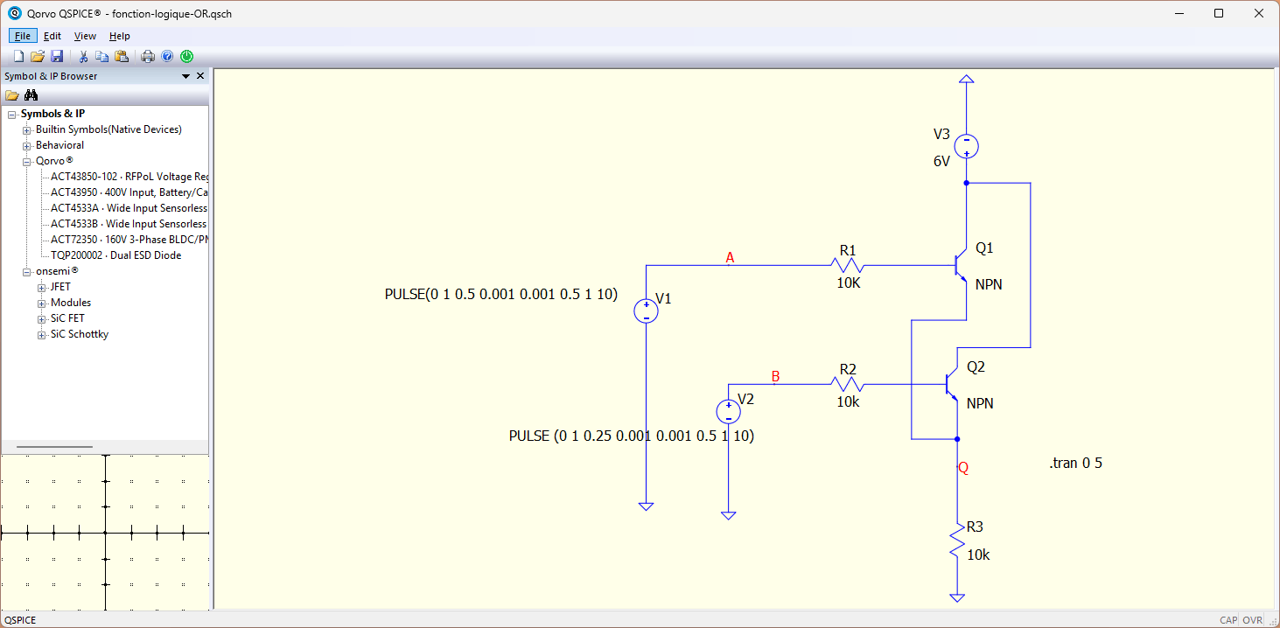The height and width of the screenshot is (628, 1280).
Task: Click the Copy icon in the toolbar
Action: tap(102, 56)
